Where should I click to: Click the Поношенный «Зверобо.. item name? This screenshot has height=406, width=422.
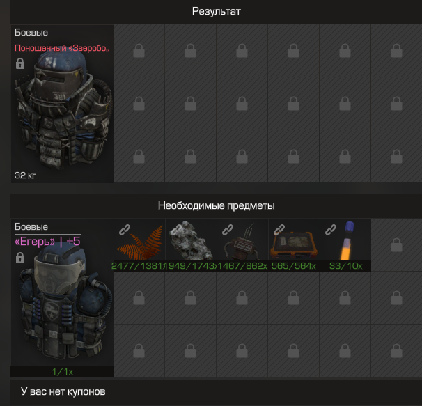[62, 48]
